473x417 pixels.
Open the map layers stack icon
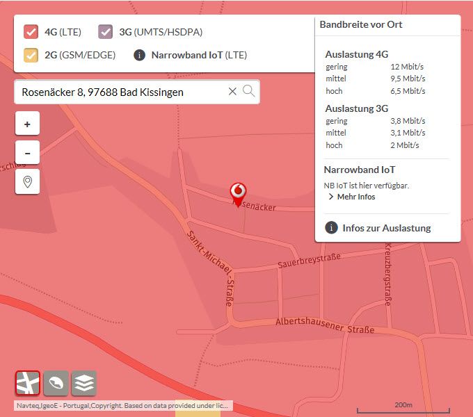[84, 383]
